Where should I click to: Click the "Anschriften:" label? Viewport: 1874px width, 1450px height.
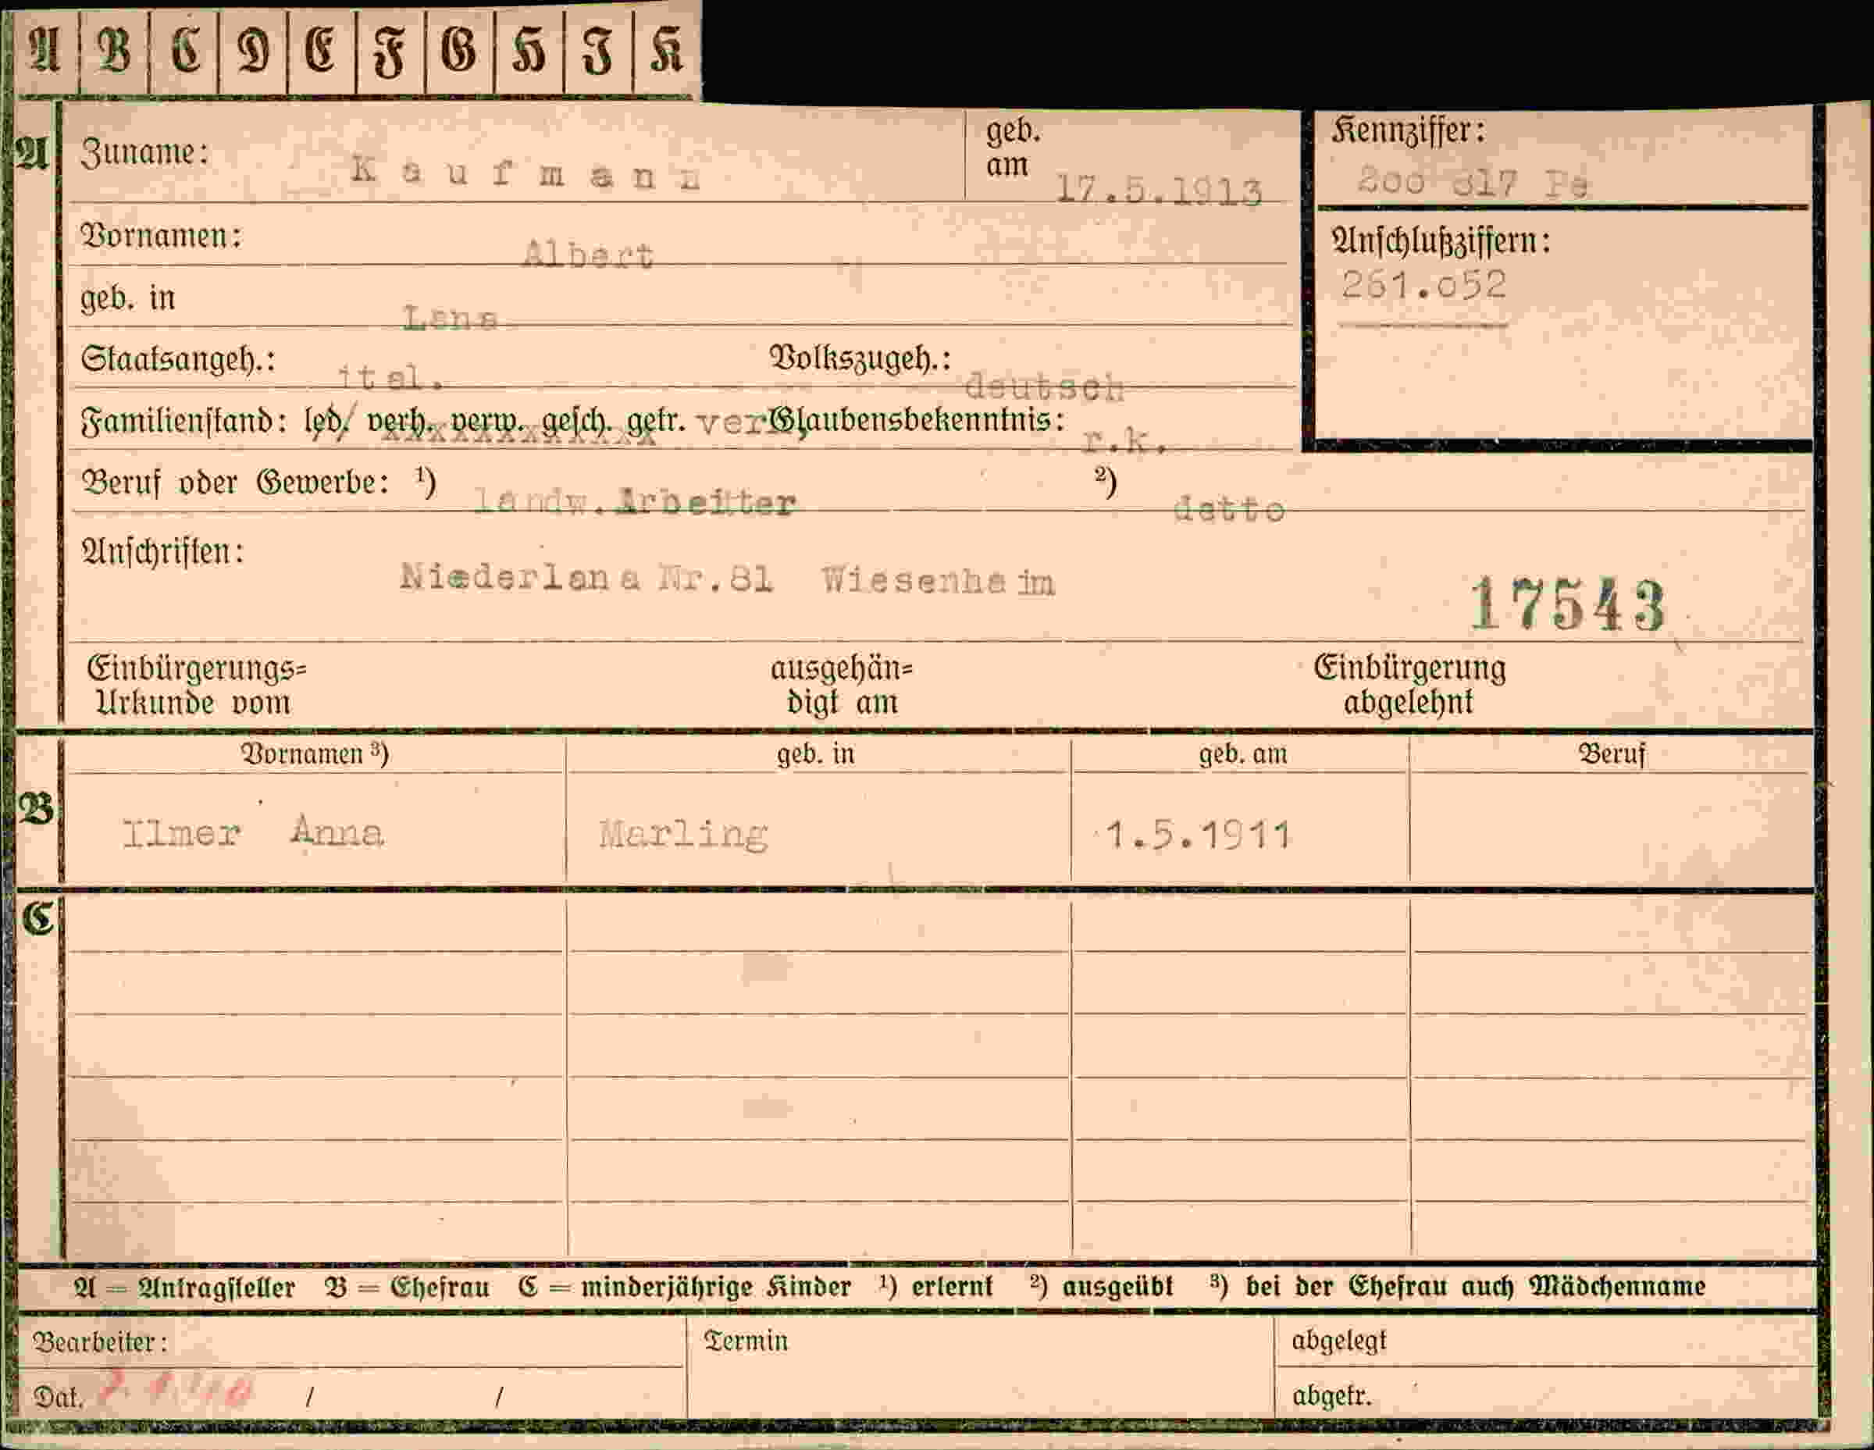click(162, 552)
